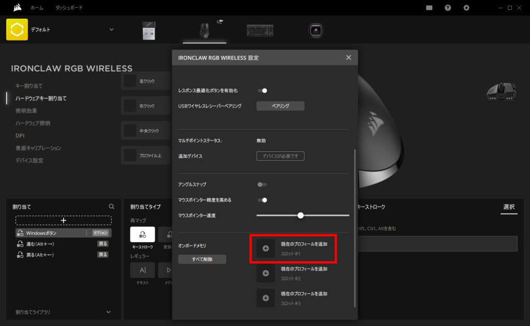Click the デバイスが必要です button
Screen dimensions: 530x326
pyautogui.click(x=280, y=156)
